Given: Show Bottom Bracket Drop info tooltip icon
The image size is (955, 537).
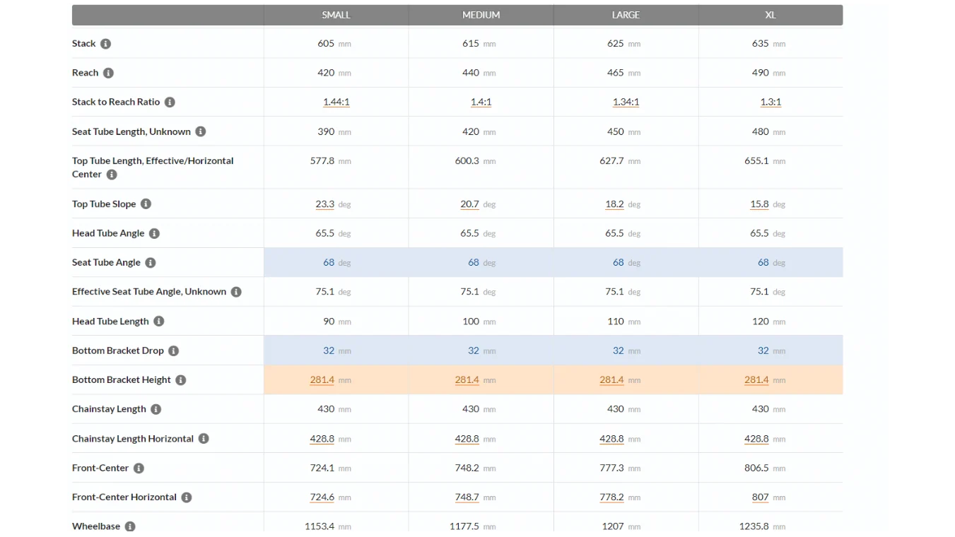Looking at the screenshot, I should tap(173, 351).
